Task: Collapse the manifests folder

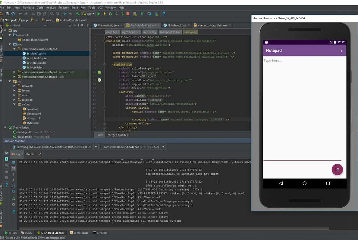Action: click(10, 35)
